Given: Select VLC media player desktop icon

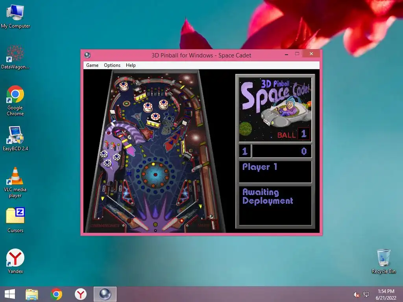Looking at the screenshot, I should [15, 182].
